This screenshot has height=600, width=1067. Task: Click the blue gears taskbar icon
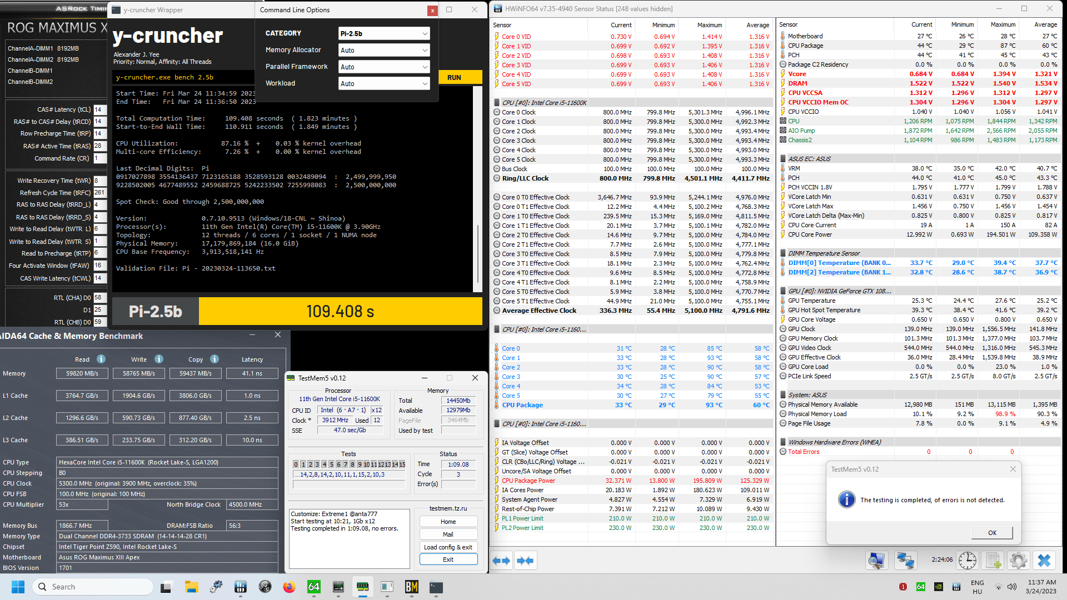[216, 587]
